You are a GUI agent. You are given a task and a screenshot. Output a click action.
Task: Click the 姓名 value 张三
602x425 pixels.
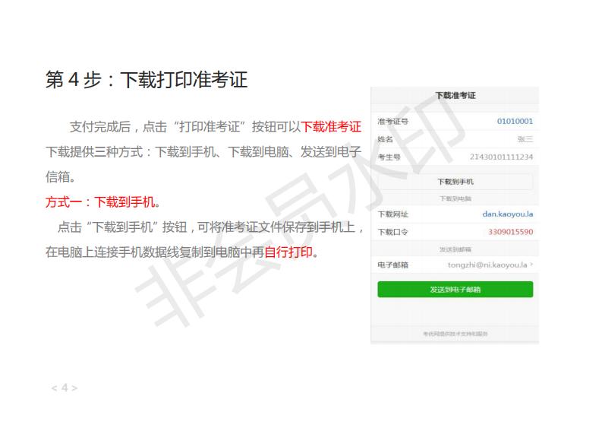pyautogui.click(x=525, y=139)
